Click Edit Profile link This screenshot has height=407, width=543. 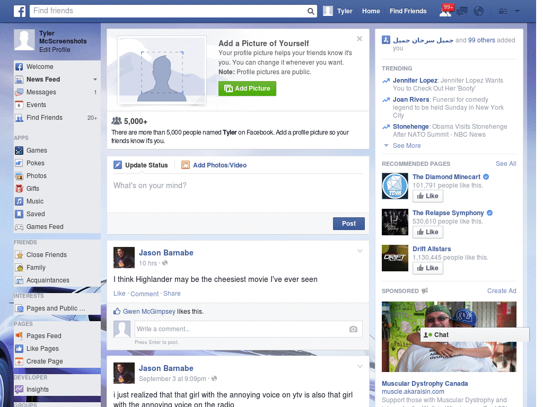point(55,50)
